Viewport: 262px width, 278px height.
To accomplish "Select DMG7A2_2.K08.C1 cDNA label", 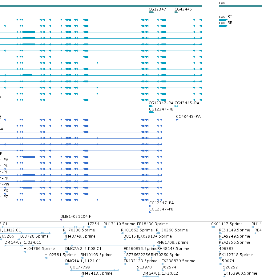I will [x=83, y=249].
